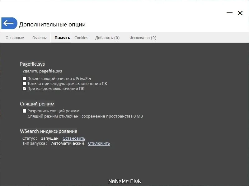Enable После каждой очистки с PrivaZer
Screen dimensions: 249x186
tap(24, 79)
